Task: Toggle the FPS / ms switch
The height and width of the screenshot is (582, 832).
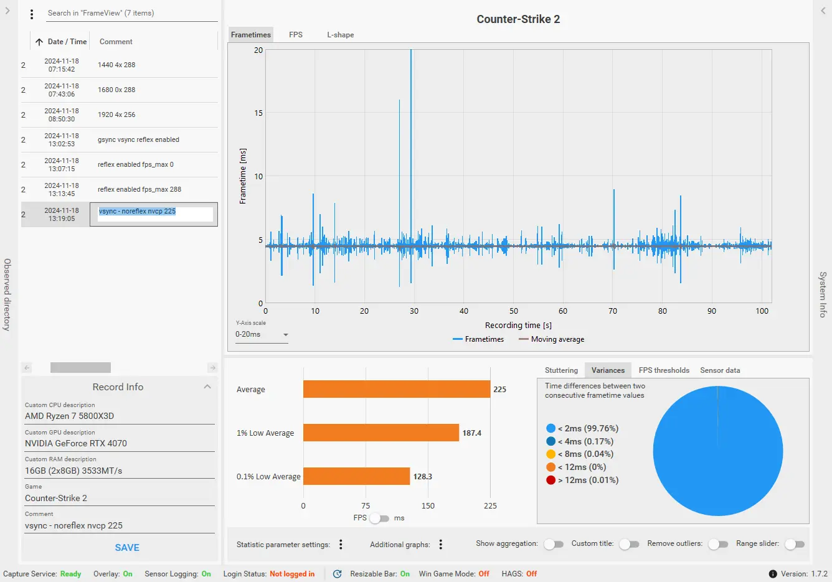Action: pyautogui.click(x=379, y=518)
